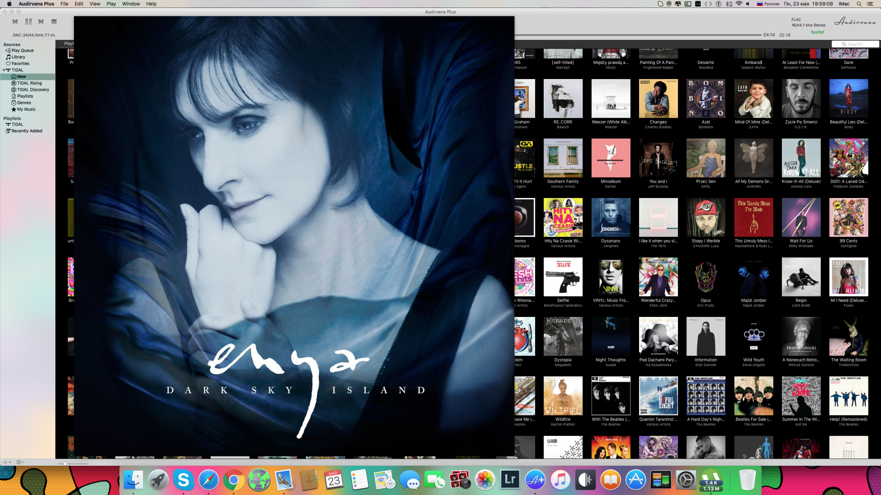
Task: Open Notification Center in the menu bar
Action: pos(870,4)
